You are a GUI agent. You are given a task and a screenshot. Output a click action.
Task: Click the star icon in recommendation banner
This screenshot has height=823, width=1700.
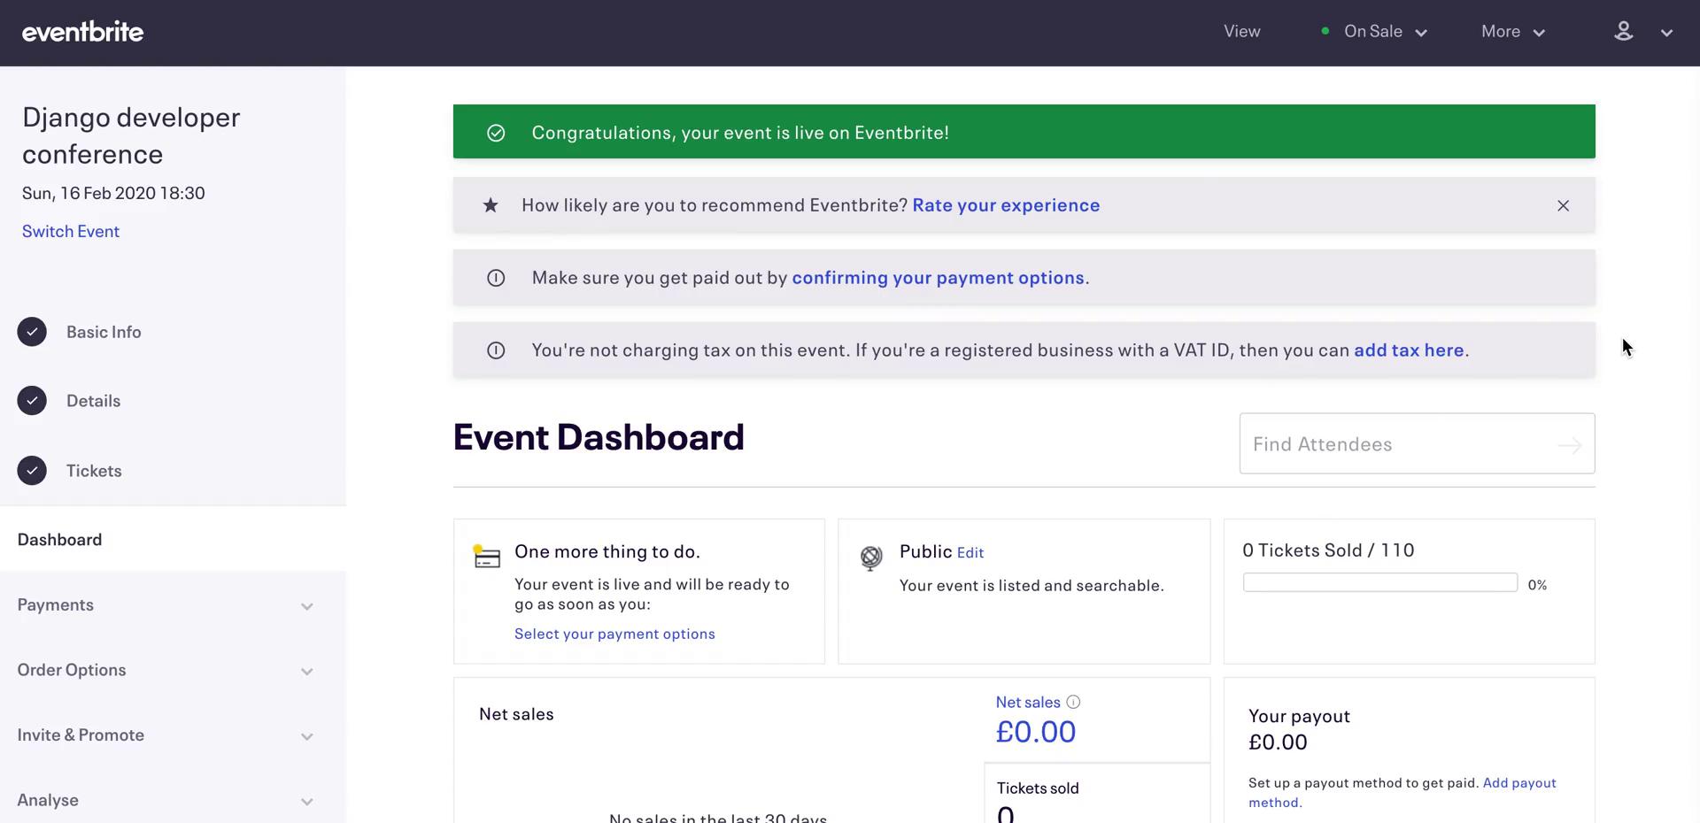491,205
